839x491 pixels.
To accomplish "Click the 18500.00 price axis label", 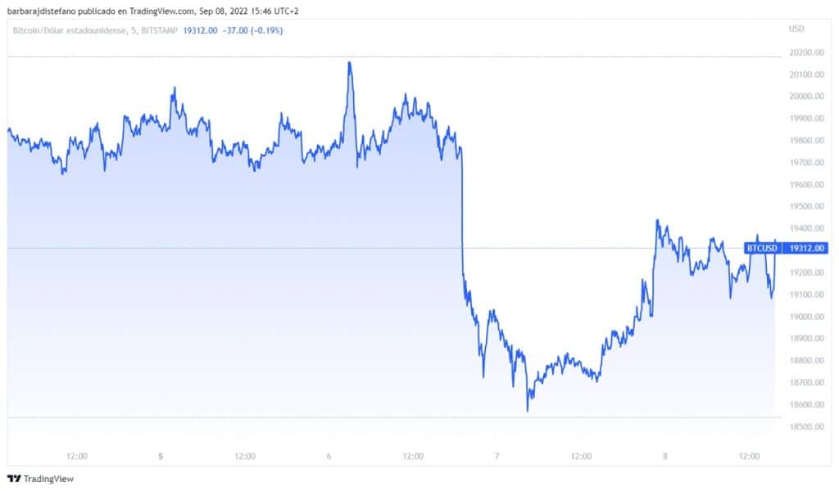I will point(806,426).
